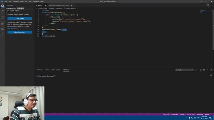Click the Clone Repository button

[x=20, y=32]
